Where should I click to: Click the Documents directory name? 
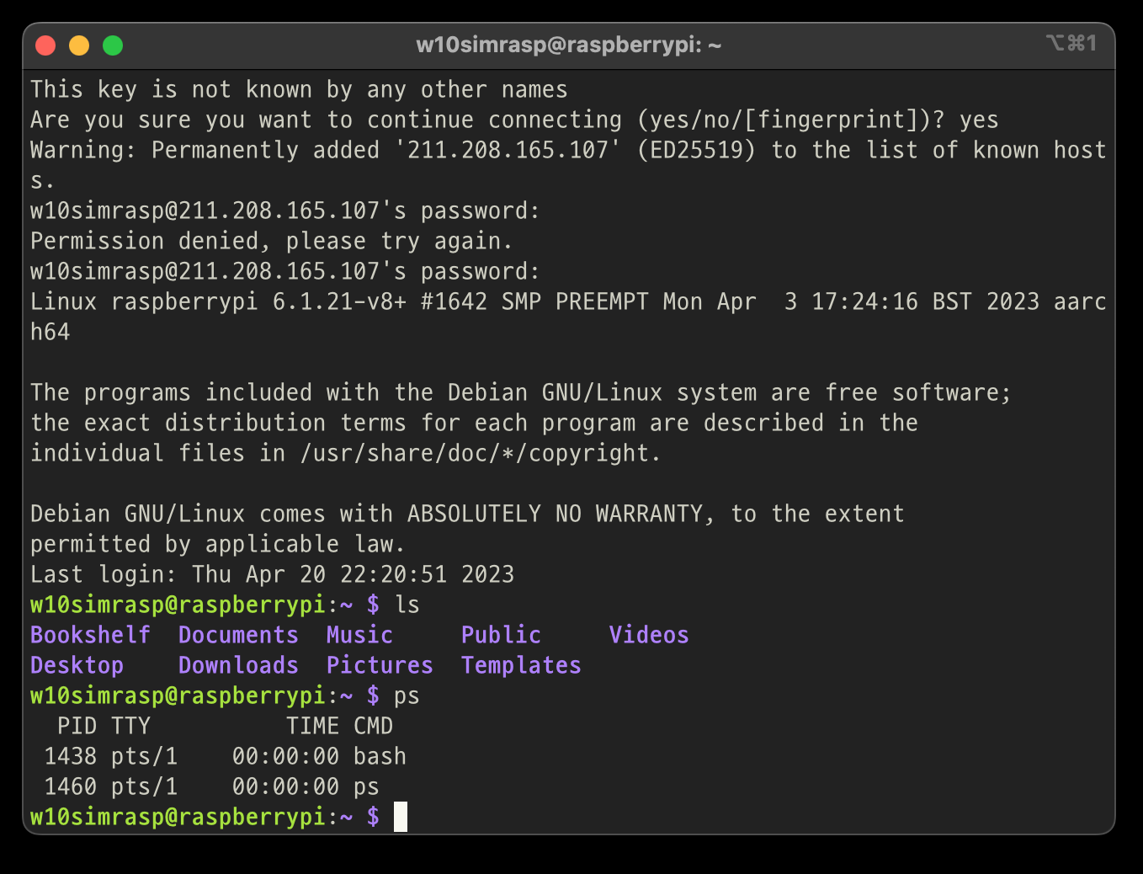tap(238, 635)
